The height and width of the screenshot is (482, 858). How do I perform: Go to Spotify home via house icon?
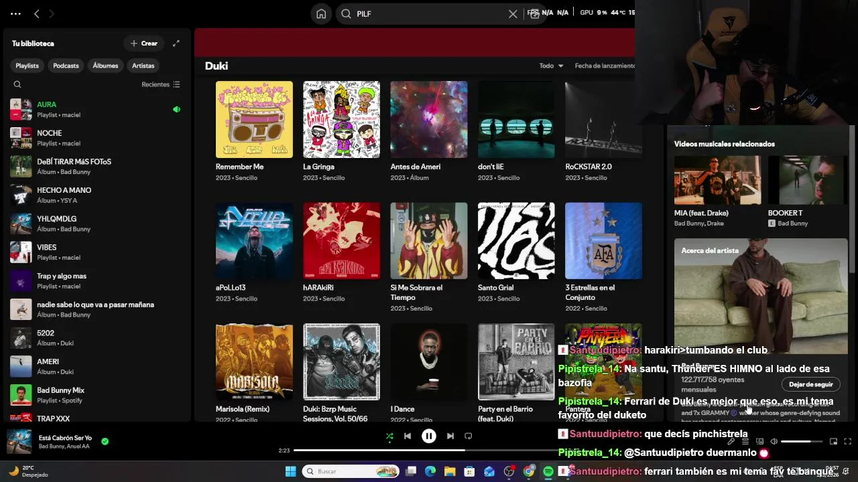321,13
